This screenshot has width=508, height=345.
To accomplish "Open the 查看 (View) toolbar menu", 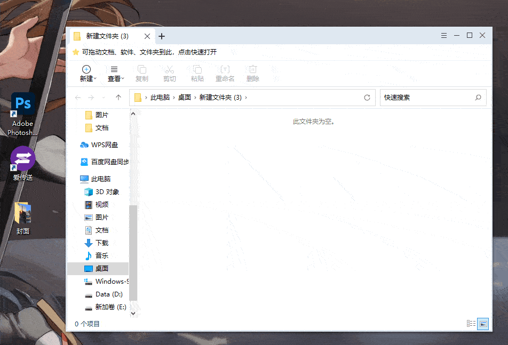I will [x=116, y=74].
